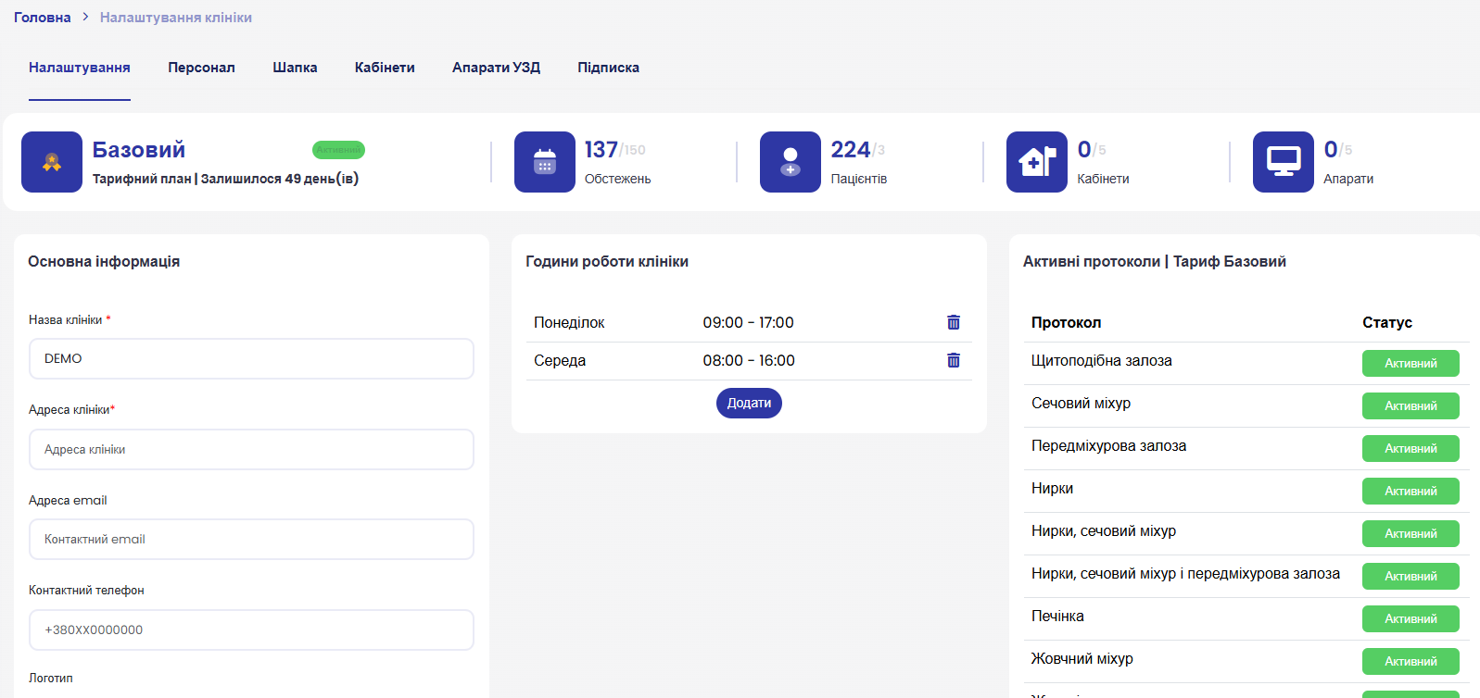Focus the Адреса клініки input field

tap(251, 449)
